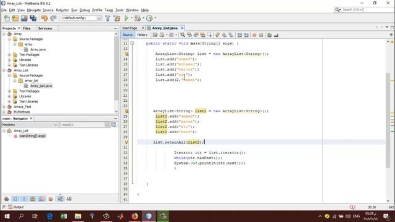
Task: Open the Run Project dropdown arrow
Action: [x=131, y=18]
